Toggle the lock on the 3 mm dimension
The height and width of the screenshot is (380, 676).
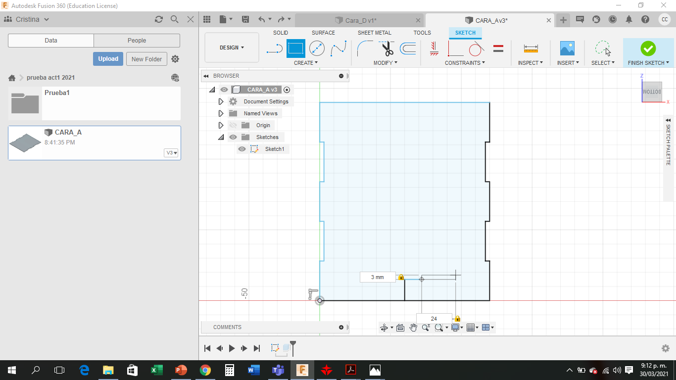[x=401, y=277]
